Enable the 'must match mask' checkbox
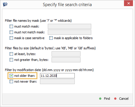 coord(11,26)
